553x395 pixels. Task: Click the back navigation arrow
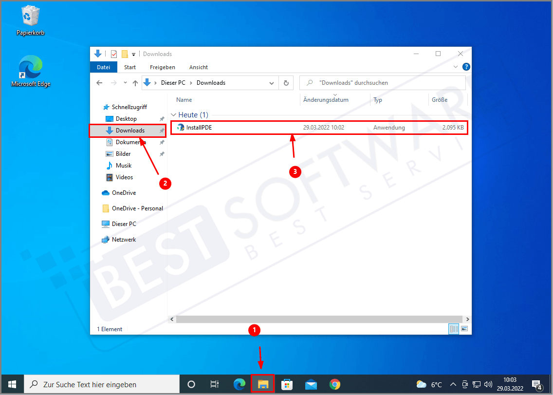[99, 83]
